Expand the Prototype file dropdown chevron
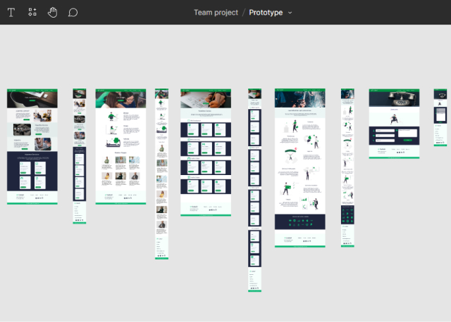Screen dimensions: 451x322 (x=290, y=13)
